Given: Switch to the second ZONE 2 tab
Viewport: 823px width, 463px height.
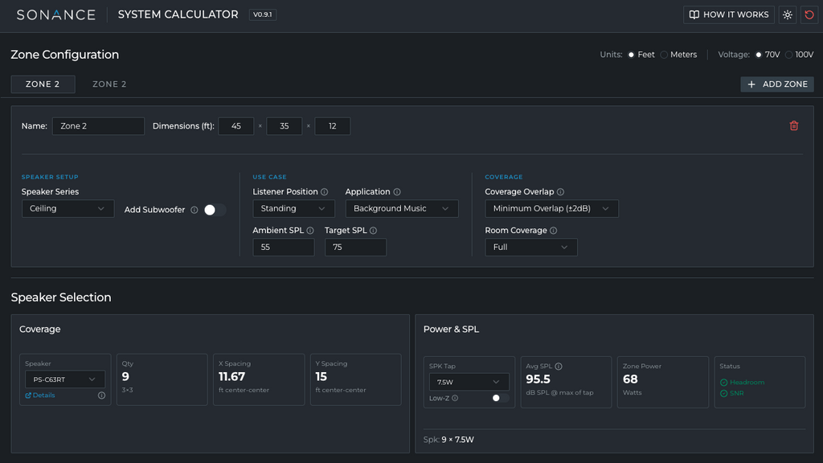Looking at the screenshot, I should 109,84.
